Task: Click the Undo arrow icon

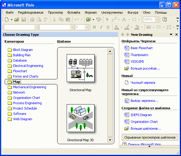Action: pyautogui.click(x=76, y=19)
